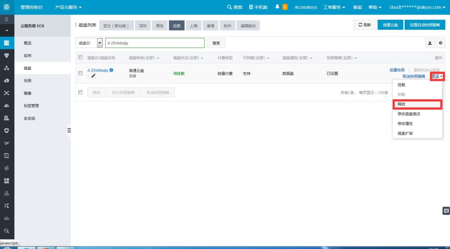Image resolution: width=450 pixels, height=249 pixels.
Task: Expand the 磁盘状态(全部) filter
Action: 188,58
